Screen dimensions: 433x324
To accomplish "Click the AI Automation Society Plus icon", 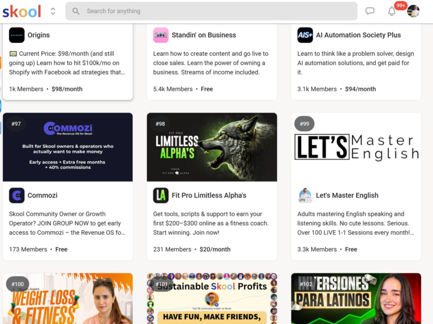I will coord(305,35).
